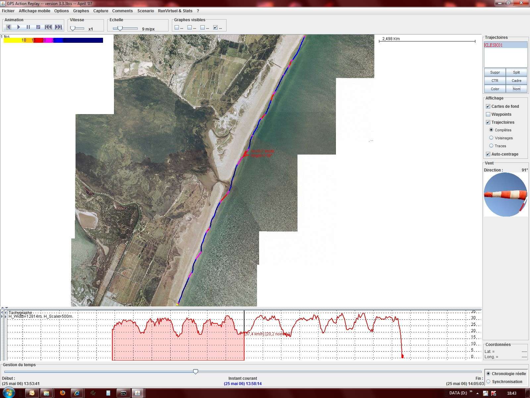Click the Suppr button
This screenshot has width=530, height=398.
click(495, 72)
